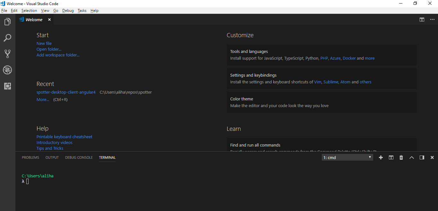This screenshot has width=438, height=211.
Task: Open the Debug menu
Action: (x=68, y=11)
